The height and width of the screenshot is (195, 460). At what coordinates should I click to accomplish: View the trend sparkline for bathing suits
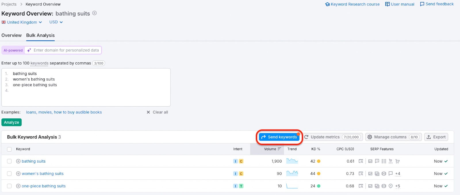pos(292,161)
